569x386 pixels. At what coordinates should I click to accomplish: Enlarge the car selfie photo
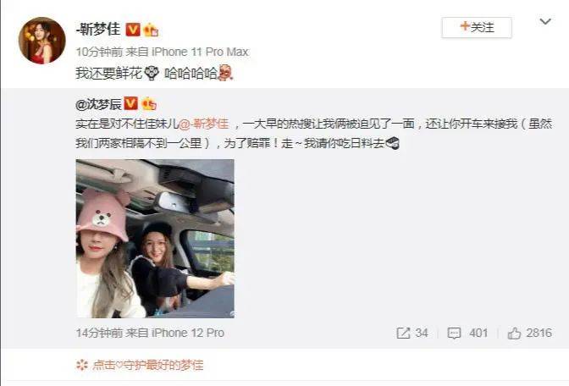[x=155, y=239]
